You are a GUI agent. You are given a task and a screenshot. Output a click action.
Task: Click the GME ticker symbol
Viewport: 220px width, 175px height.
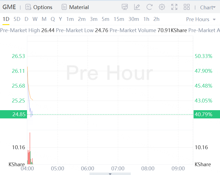(x=9, y=7)
